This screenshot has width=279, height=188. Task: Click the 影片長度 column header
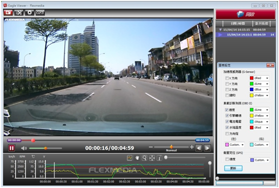261,23
